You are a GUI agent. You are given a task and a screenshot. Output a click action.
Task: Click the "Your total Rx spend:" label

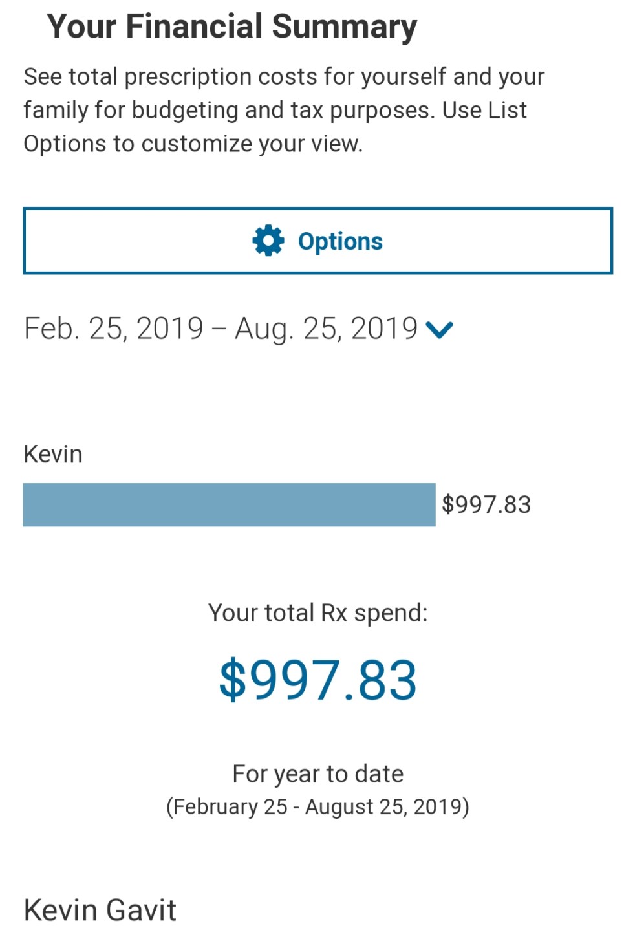tap(317, 612)
